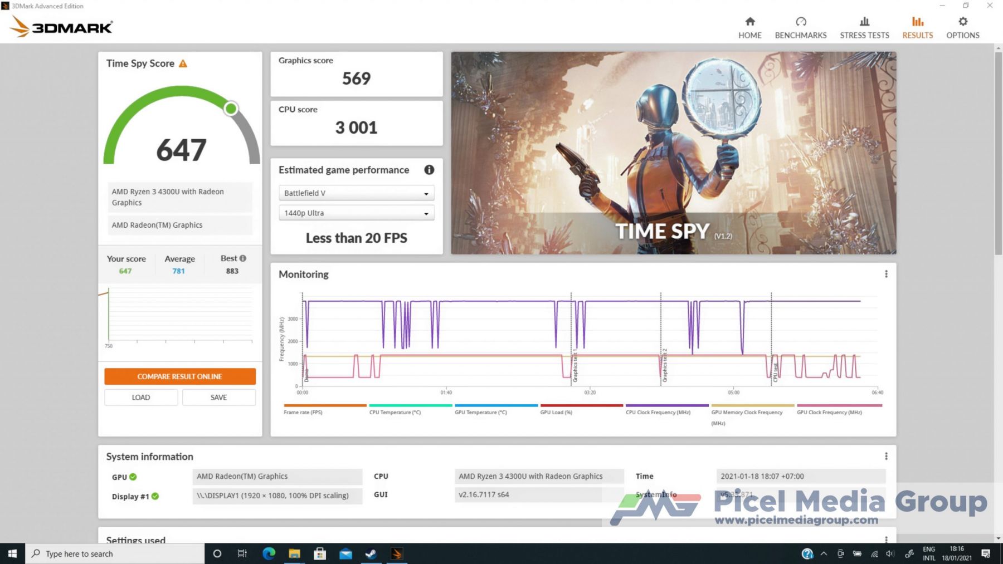The image size is (1003, 564).
Task: Open the Stress Tests tab
Action: pos(864,28)
